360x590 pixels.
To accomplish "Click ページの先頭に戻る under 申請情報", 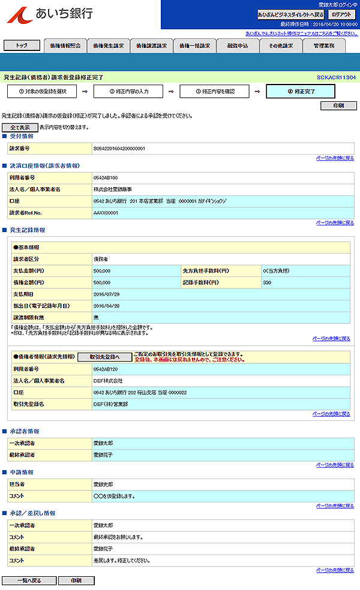I will point(335,505).
